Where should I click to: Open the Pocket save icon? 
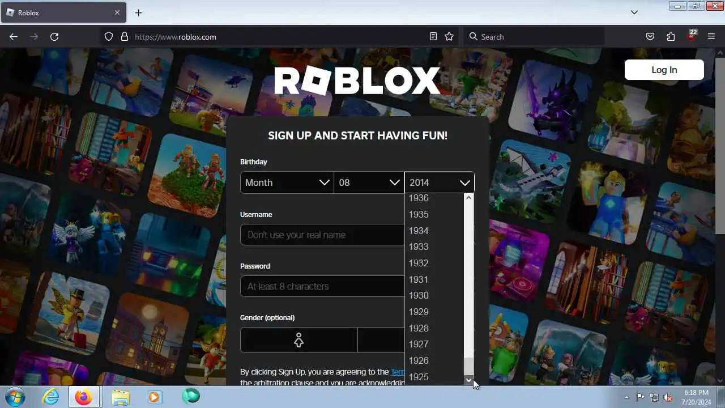click(650, 37)
